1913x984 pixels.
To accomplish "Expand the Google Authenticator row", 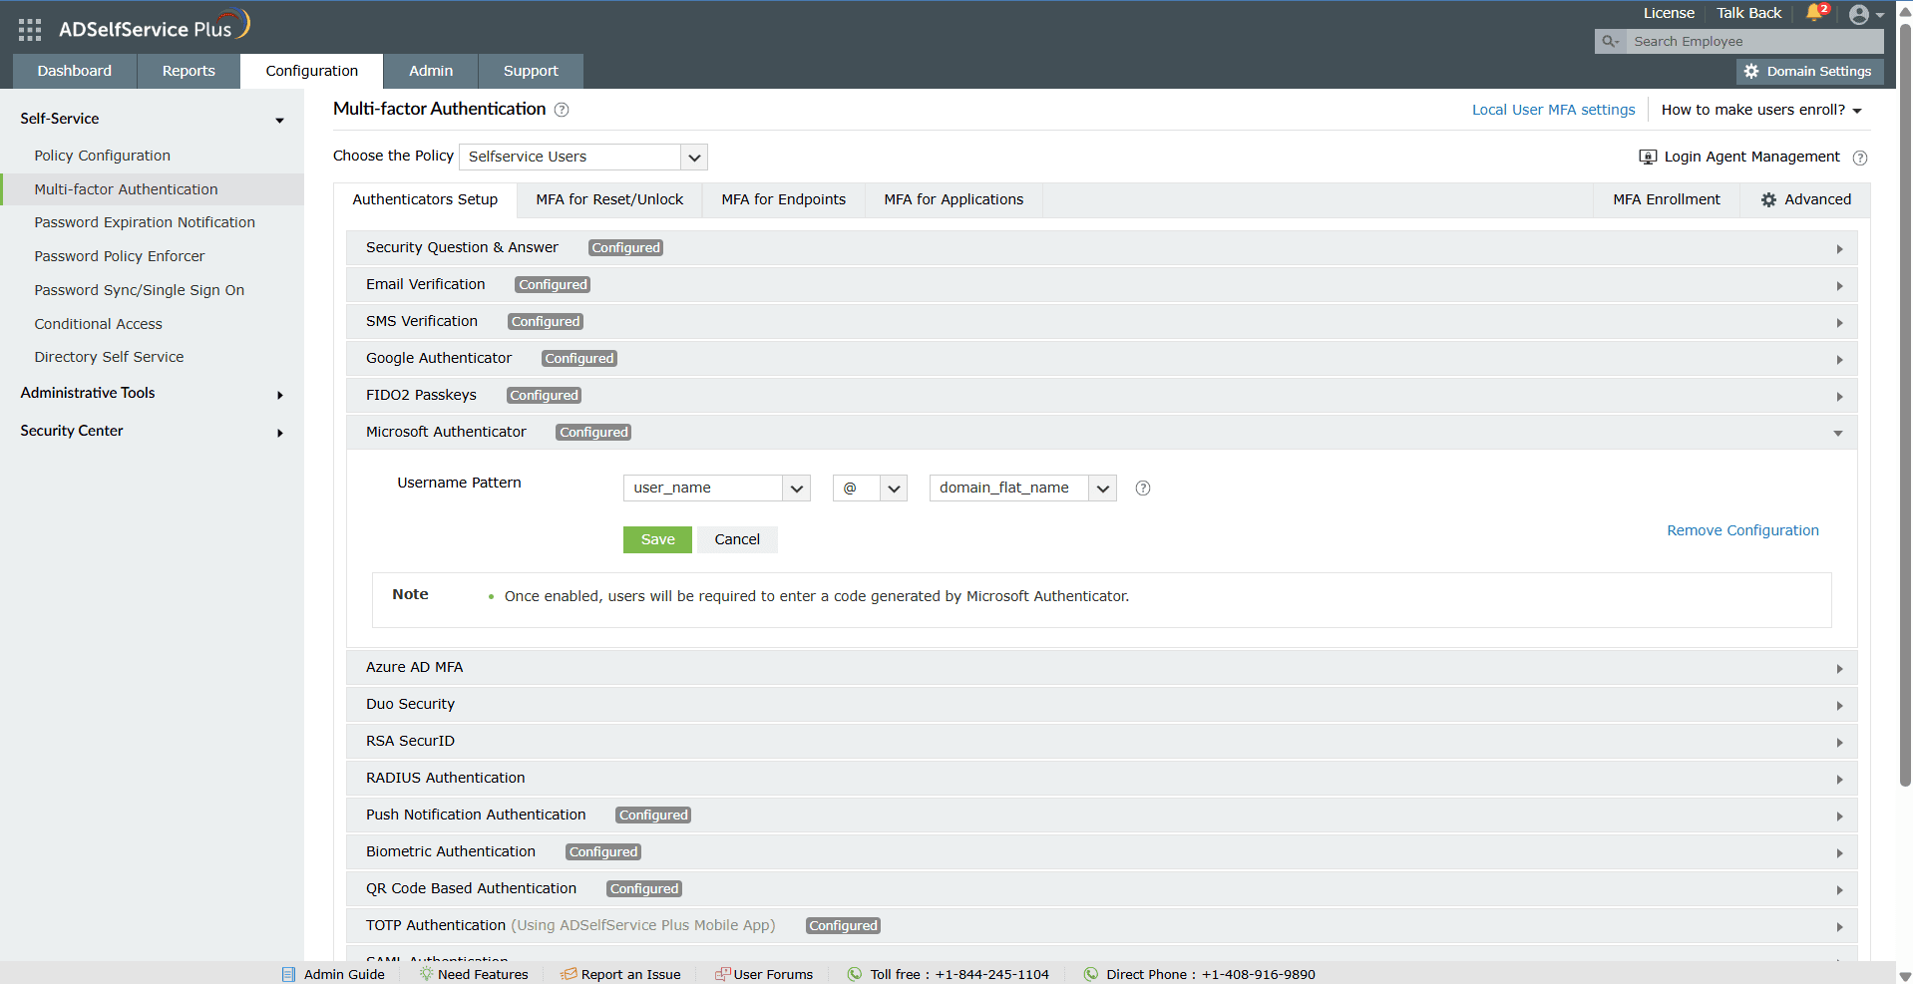I will (1101, 359).
